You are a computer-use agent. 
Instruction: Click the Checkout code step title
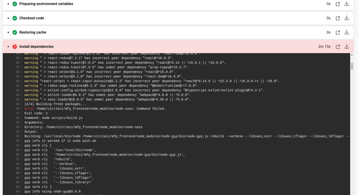click(x=32, y=18)
